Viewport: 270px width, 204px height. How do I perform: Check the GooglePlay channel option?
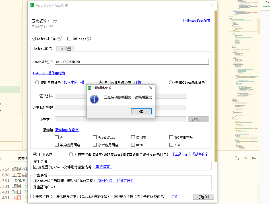(95, 137)
